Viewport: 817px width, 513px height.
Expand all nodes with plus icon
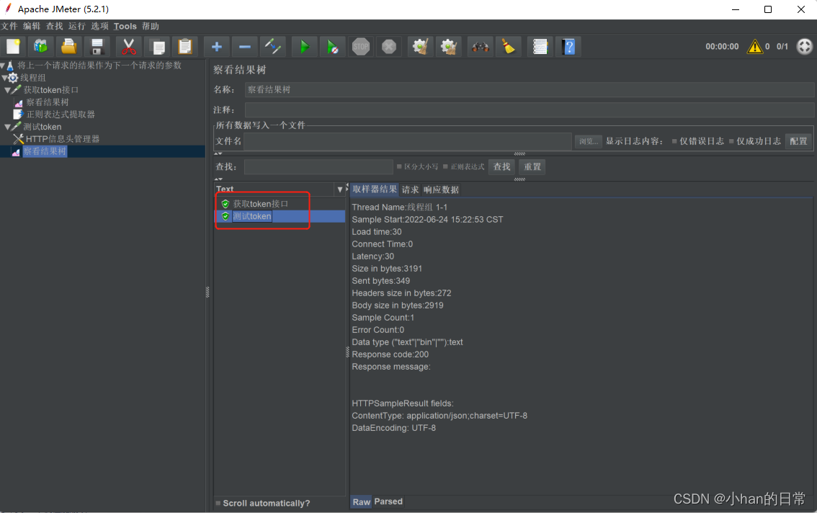[216, 47]
